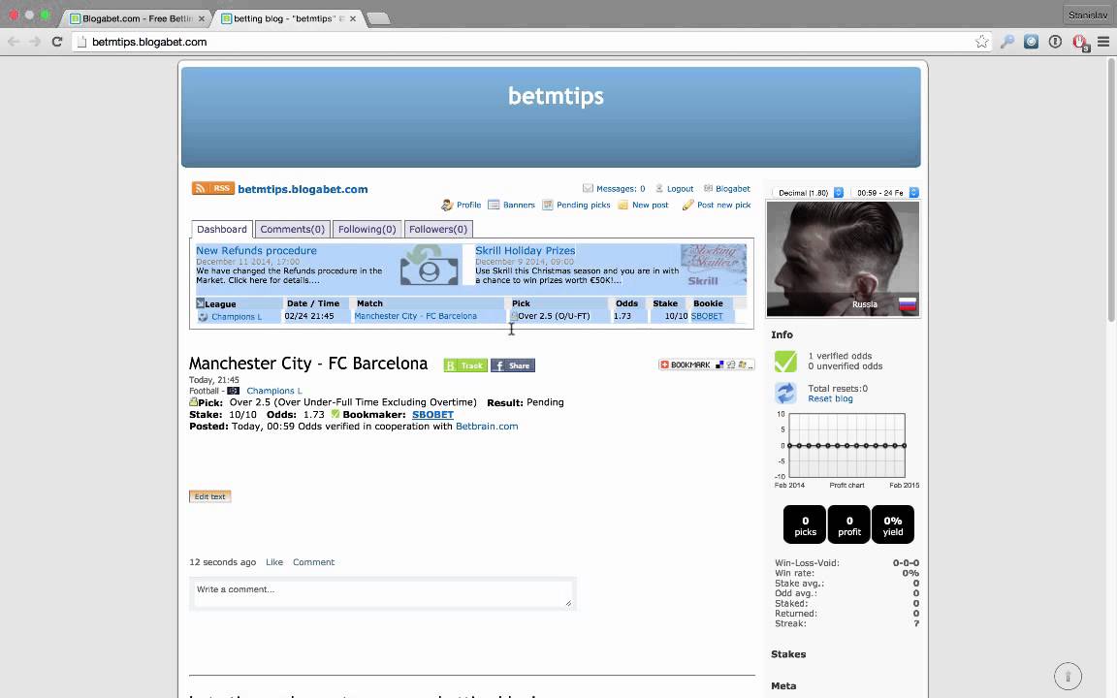Click the browser forward arrow
This screenshot has width=1117, height=698.
(35, 42)
